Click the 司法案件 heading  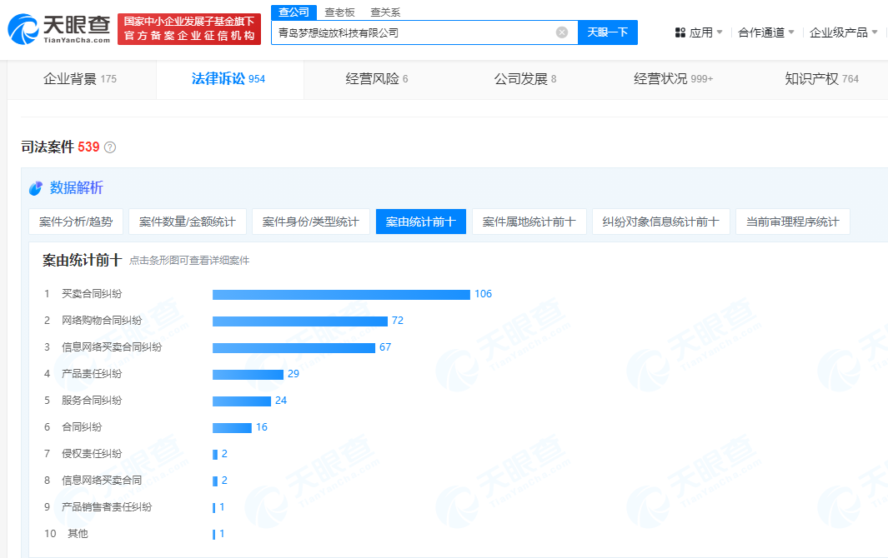48,147
